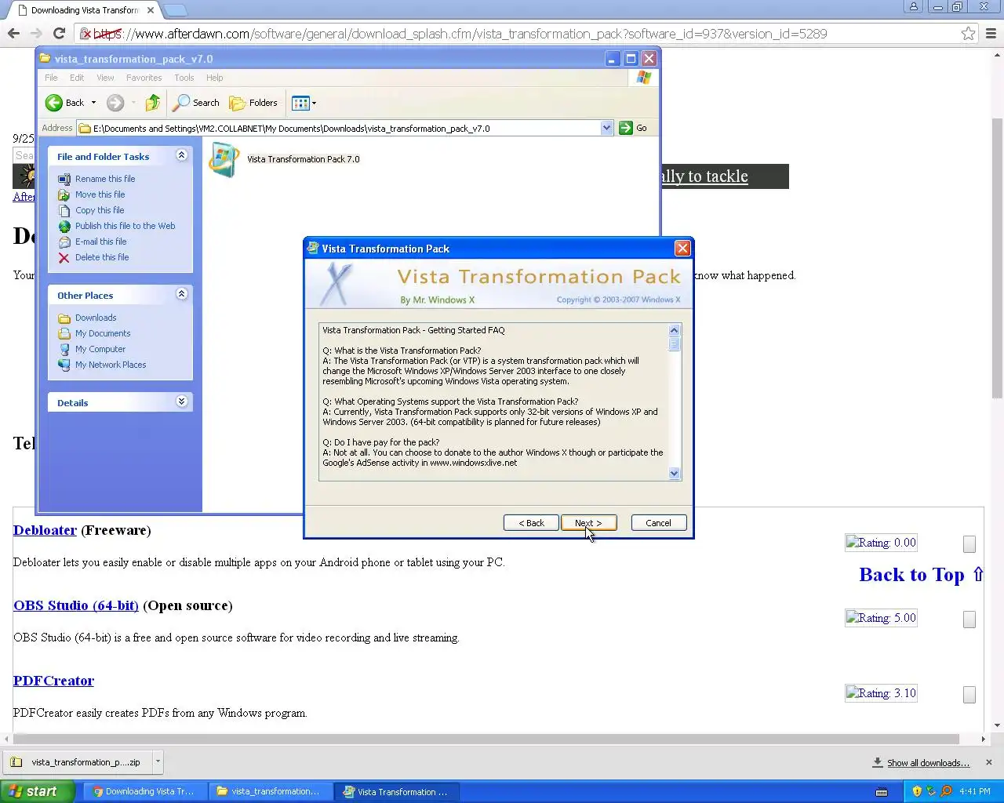
Task: Toggle the Folders pane button
Action: point(253,103)
